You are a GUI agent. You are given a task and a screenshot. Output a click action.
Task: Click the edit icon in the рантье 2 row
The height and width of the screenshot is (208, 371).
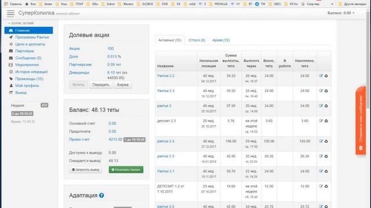[x=321, y=106]
